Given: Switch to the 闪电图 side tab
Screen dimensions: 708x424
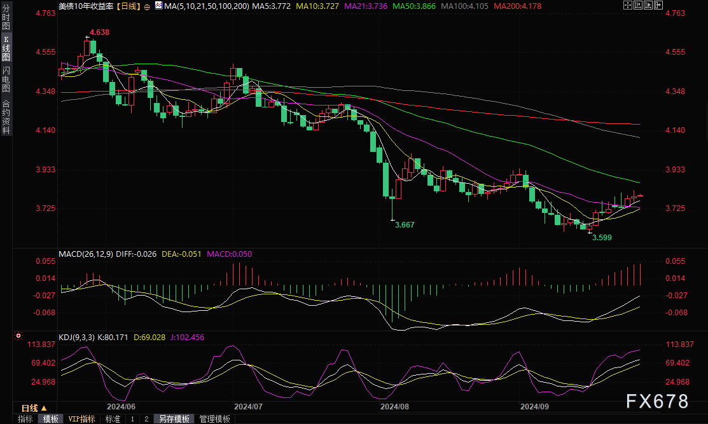Looking at the screenshot, I should (6, 79).
